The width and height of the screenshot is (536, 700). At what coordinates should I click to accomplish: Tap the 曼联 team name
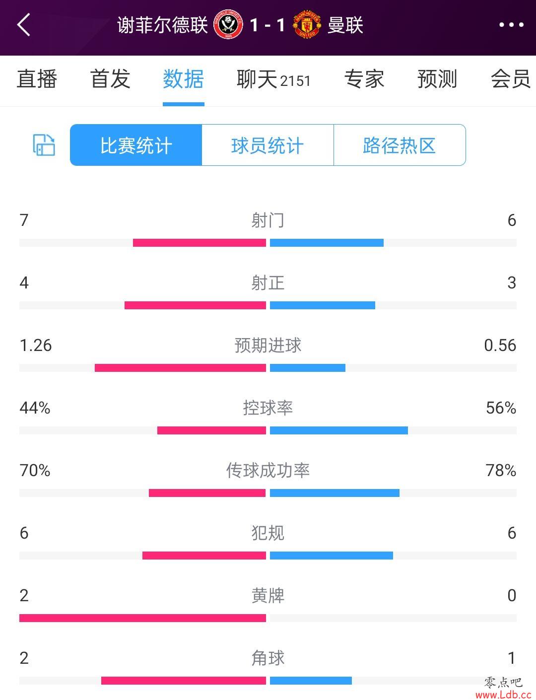[x=345, y=25]
